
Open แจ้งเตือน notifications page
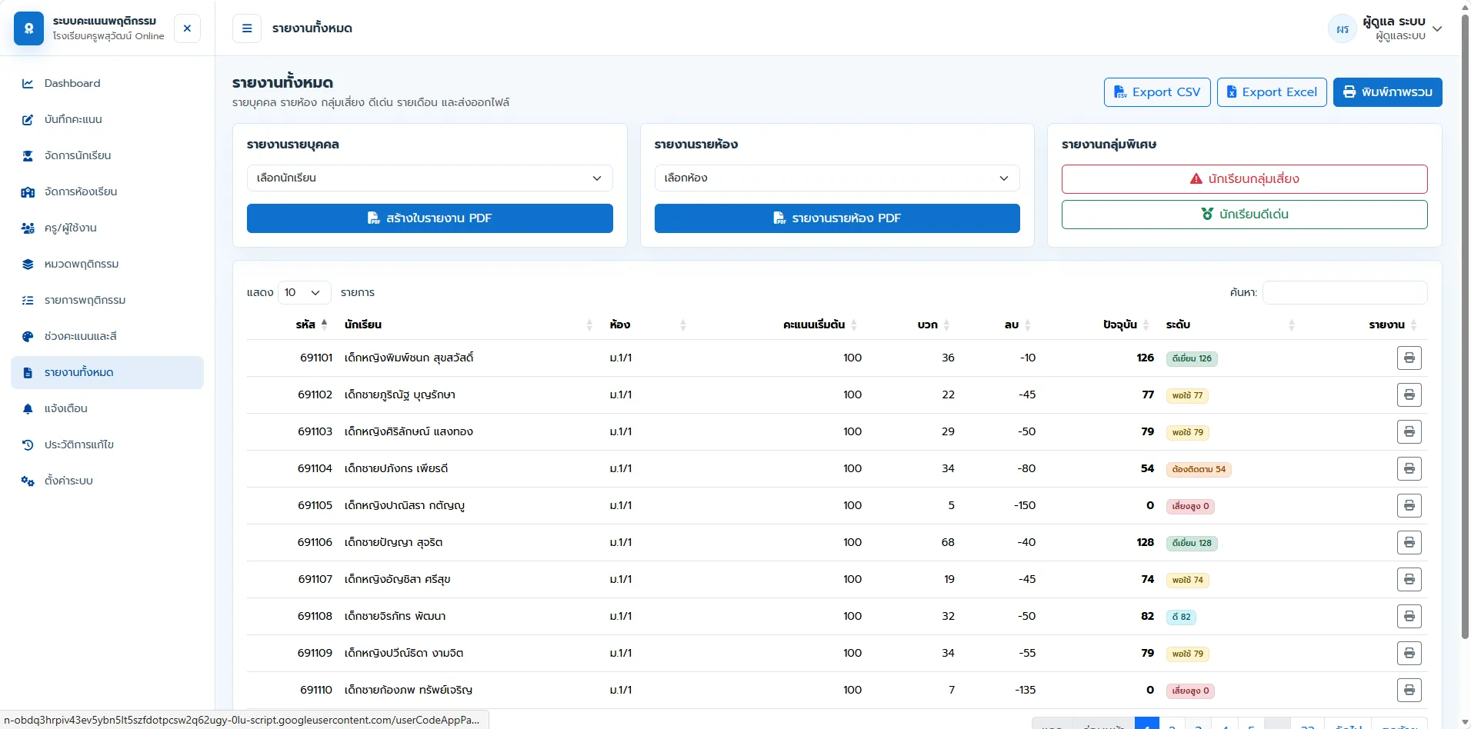107,408
